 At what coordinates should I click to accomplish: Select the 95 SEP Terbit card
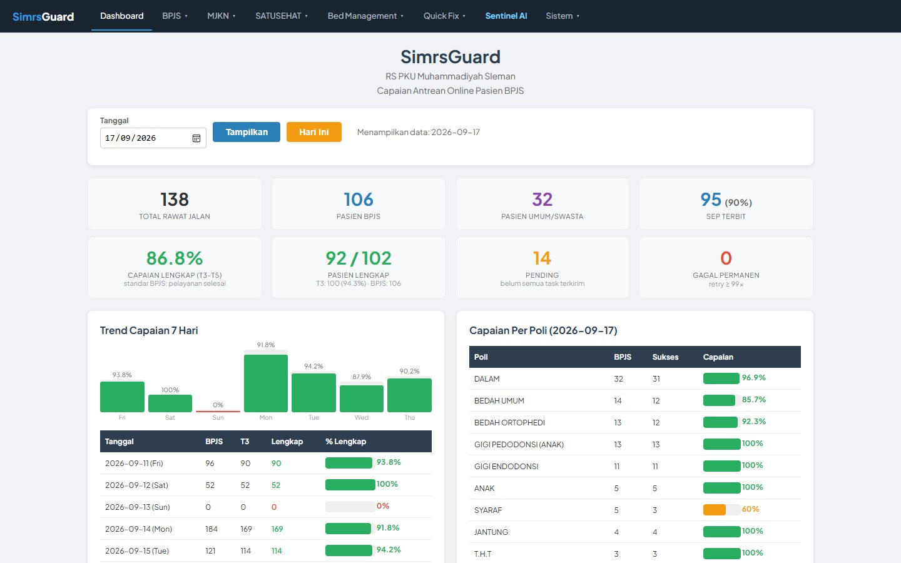point(726,204)
